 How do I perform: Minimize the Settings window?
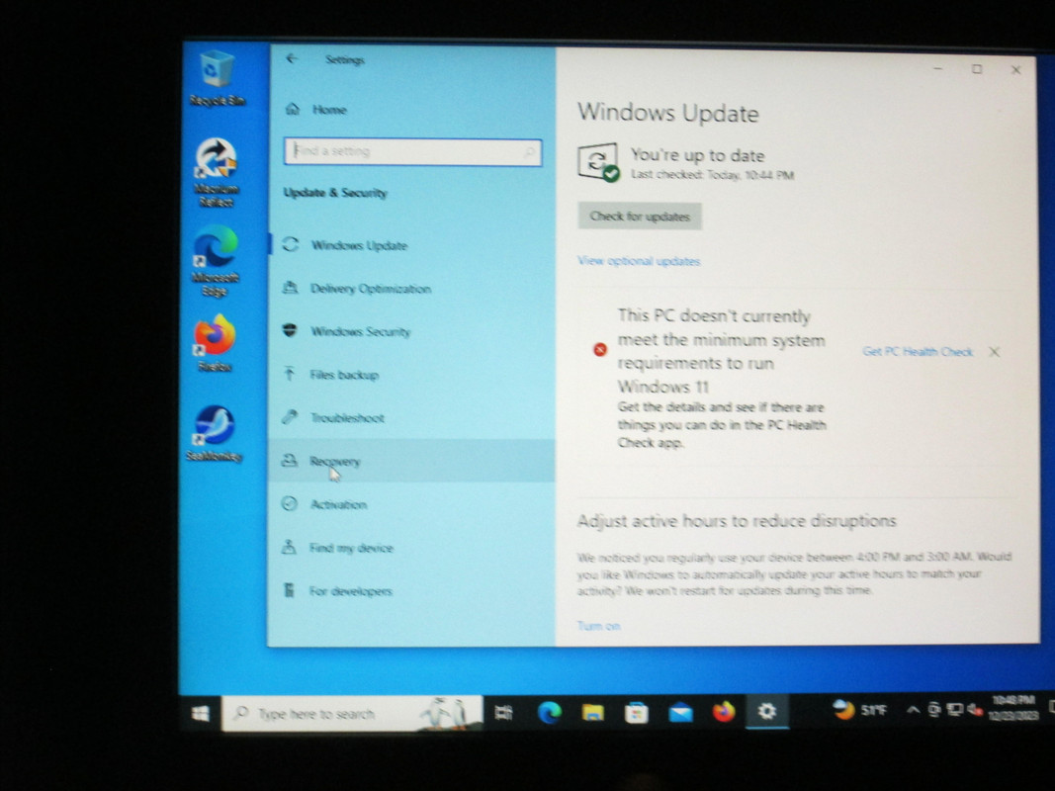pyautogui.click(x=938, y=68)
